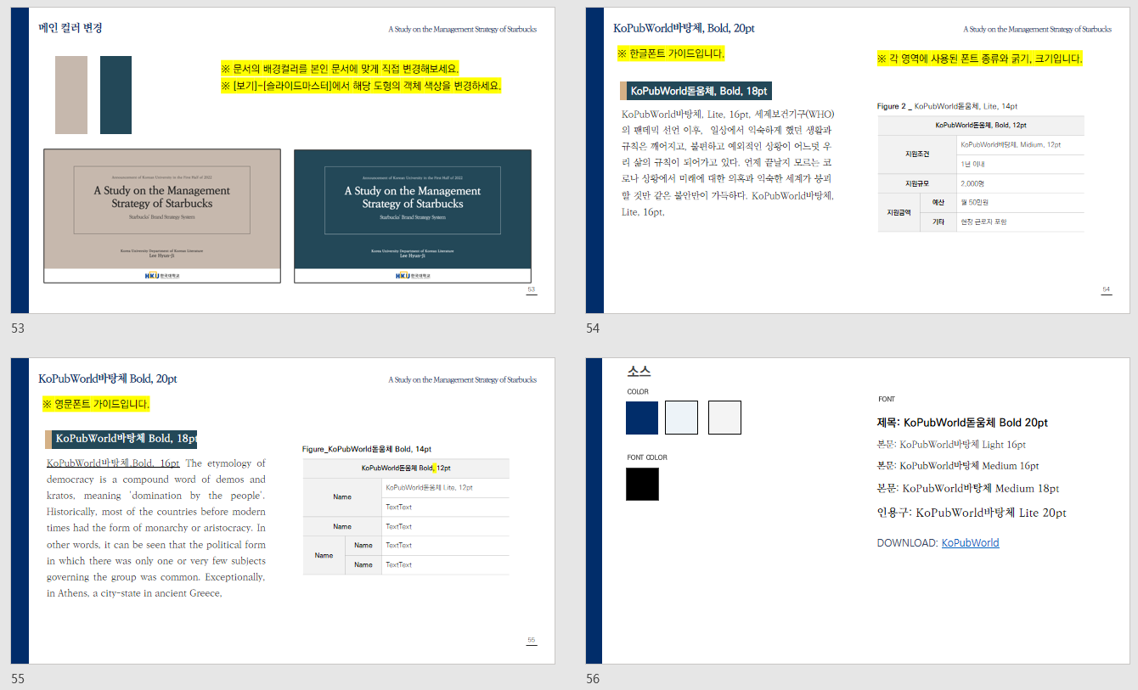The image size is (1138, 690).
Task: Click the English democracy paragraph on slide 55
Action: pos(156,528)
